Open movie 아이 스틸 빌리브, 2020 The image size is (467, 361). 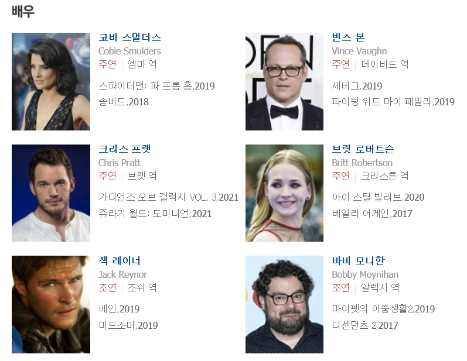click(x=378, y=197)
